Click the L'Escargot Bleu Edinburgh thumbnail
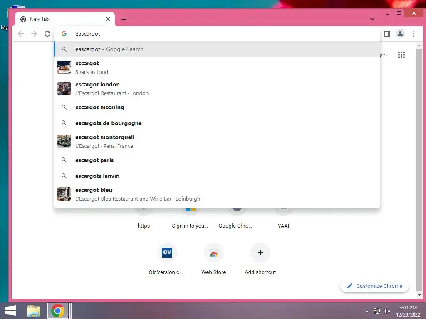Screen dimensions: 426x319 coord(64,194)
